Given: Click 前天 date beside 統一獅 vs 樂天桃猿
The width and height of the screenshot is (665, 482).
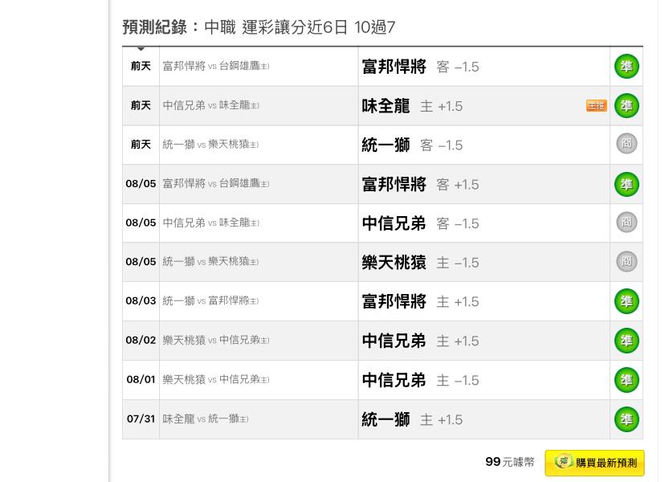Looking at the screenshot, I should (141, 145).
